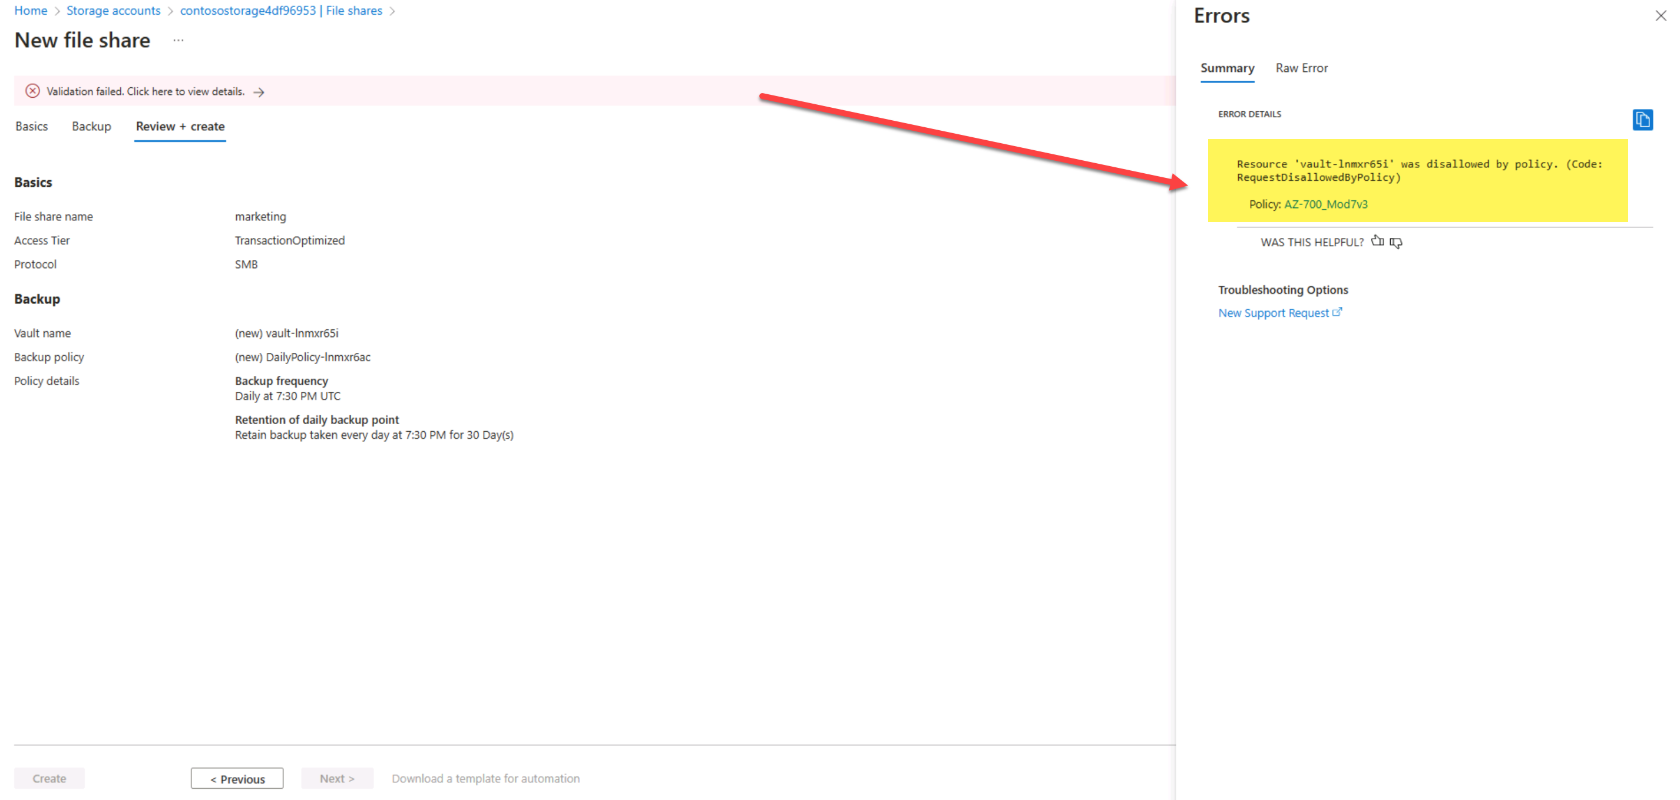Click the chevron after Storage accounts breadcrumb
1680x800 pixels.
tap(170, 11)
